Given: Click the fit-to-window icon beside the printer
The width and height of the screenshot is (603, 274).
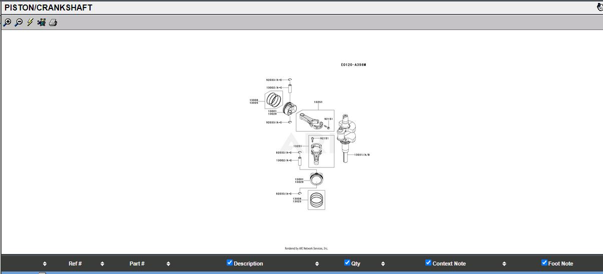Looking at the screenshot, I should [42, 22].
